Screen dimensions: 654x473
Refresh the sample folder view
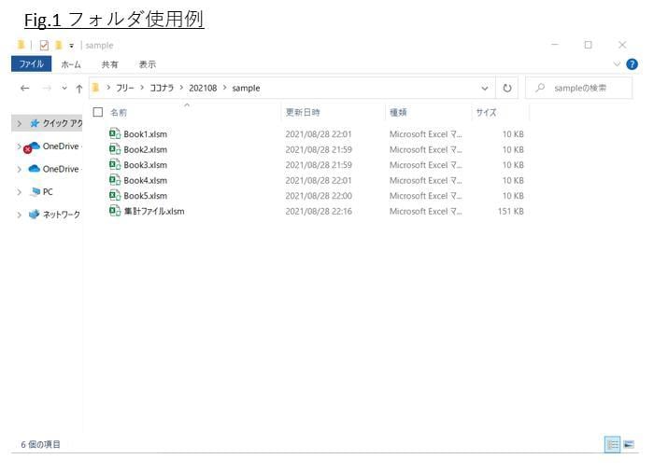pyautogui.click(x=507, y=89)
